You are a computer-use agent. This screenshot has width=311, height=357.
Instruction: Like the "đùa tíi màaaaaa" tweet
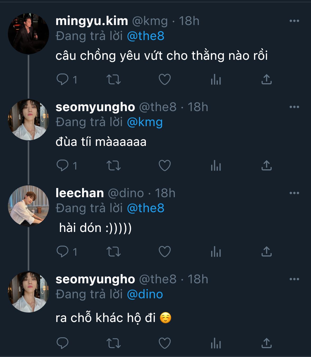click(x=165, y=166)
